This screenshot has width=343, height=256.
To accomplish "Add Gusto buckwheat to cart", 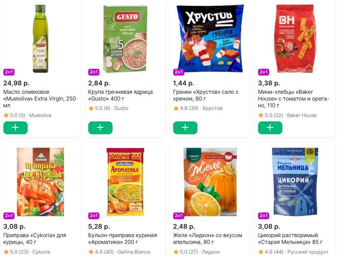I will (100, 128).
